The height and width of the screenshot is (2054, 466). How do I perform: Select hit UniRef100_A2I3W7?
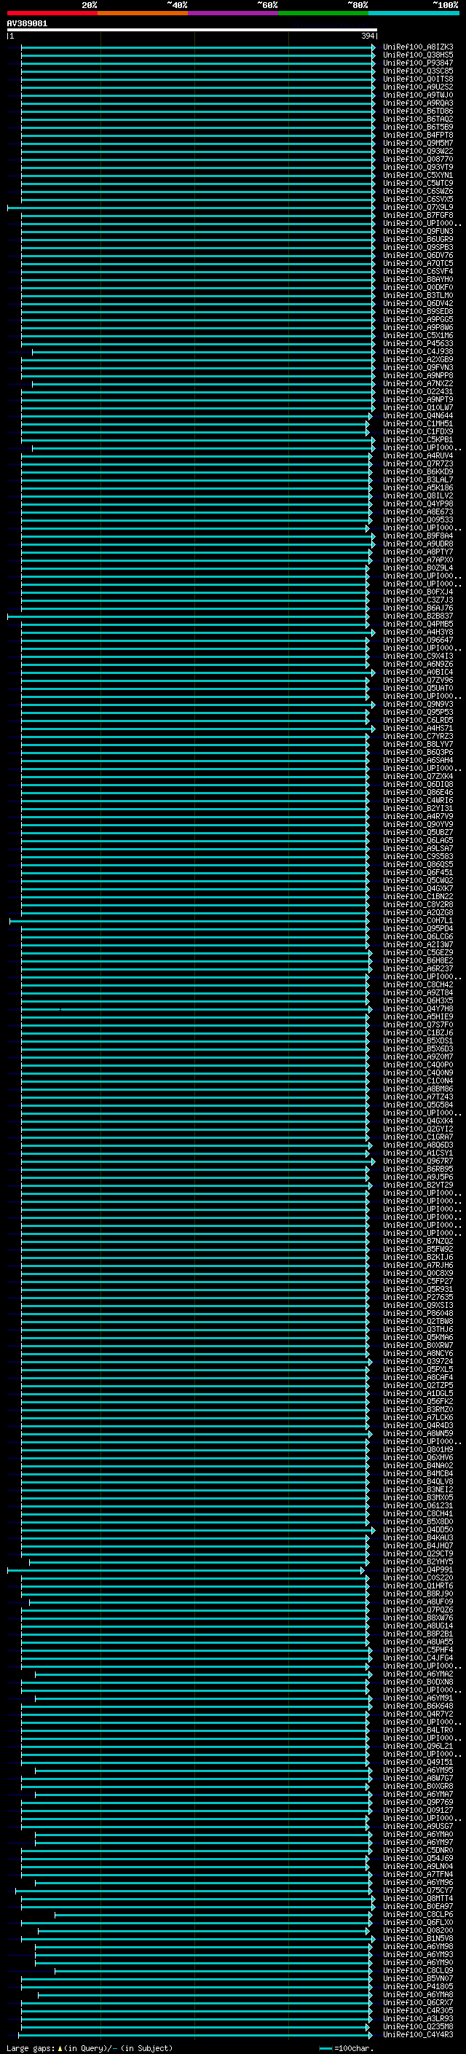pos(418,944)
